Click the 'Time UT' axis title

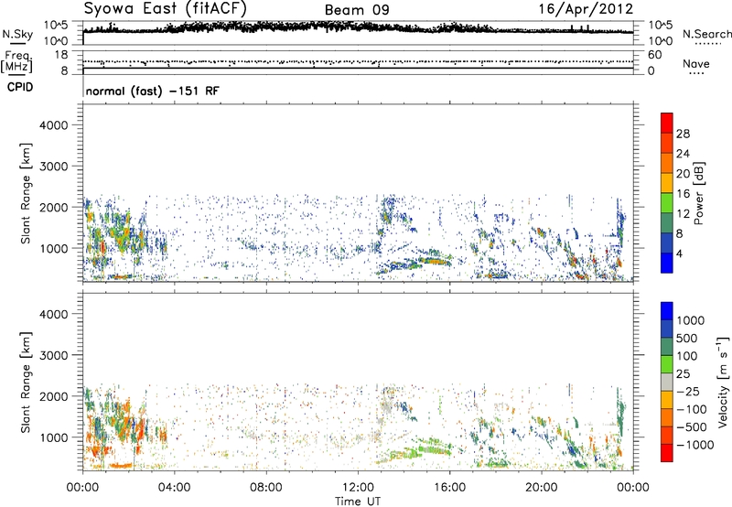point(358,502)
